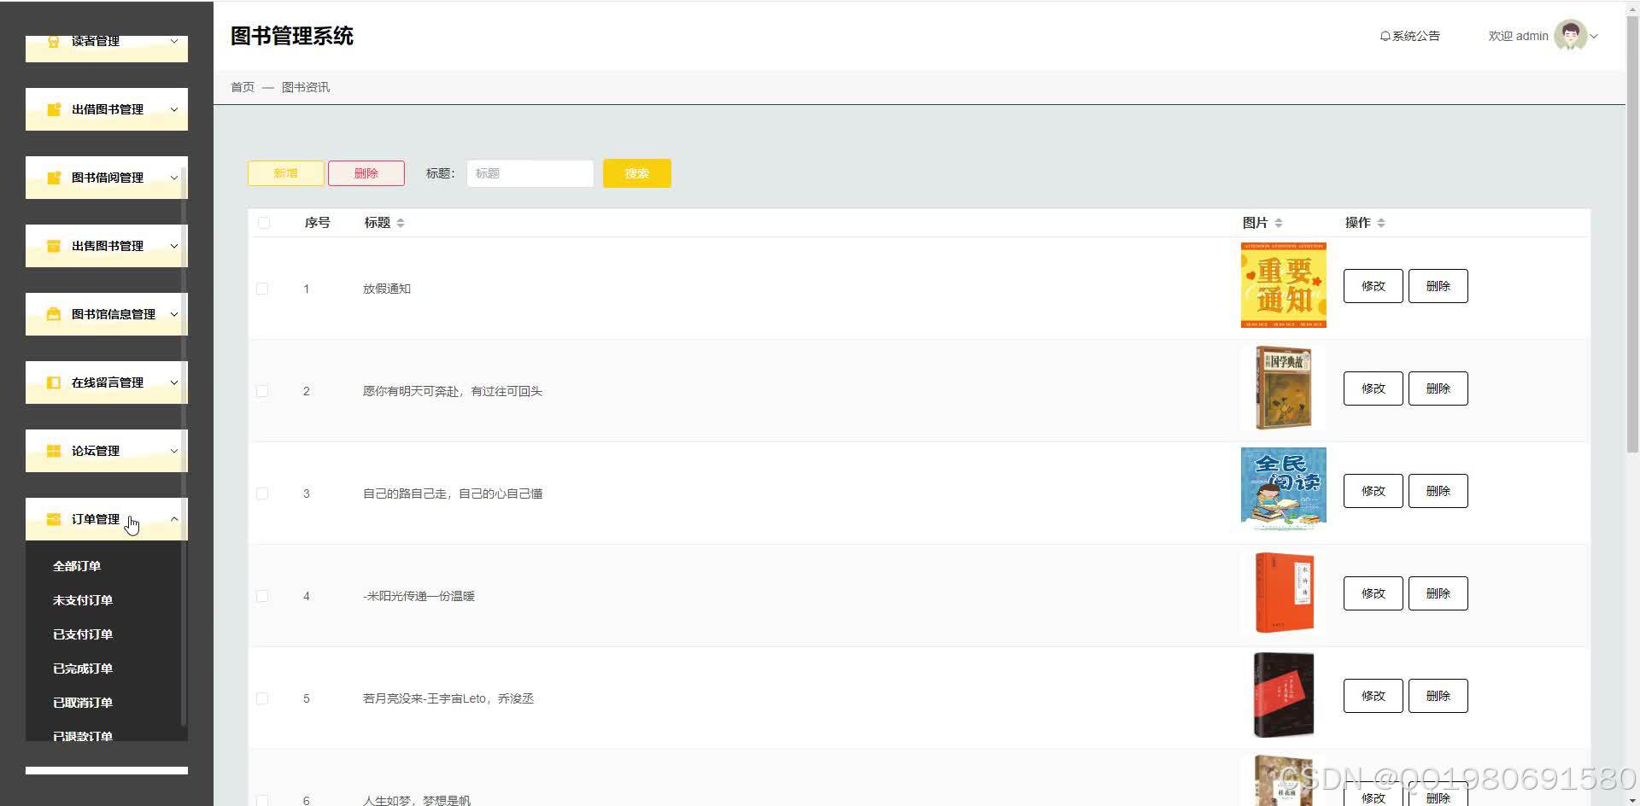
Task: Expand 出借图书管理 menu chevron
Action: [174, 109]
